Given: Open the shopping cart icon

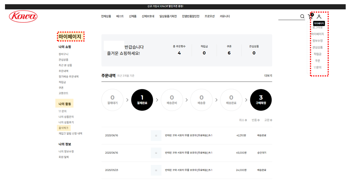Looking at the screenshot, I should (x=310, y=17).
